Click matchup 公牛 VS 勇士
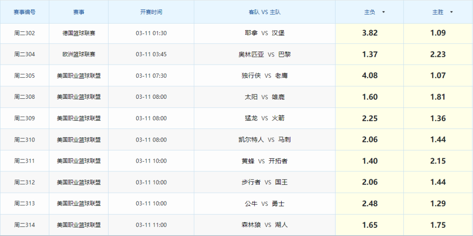 (265, 204)
